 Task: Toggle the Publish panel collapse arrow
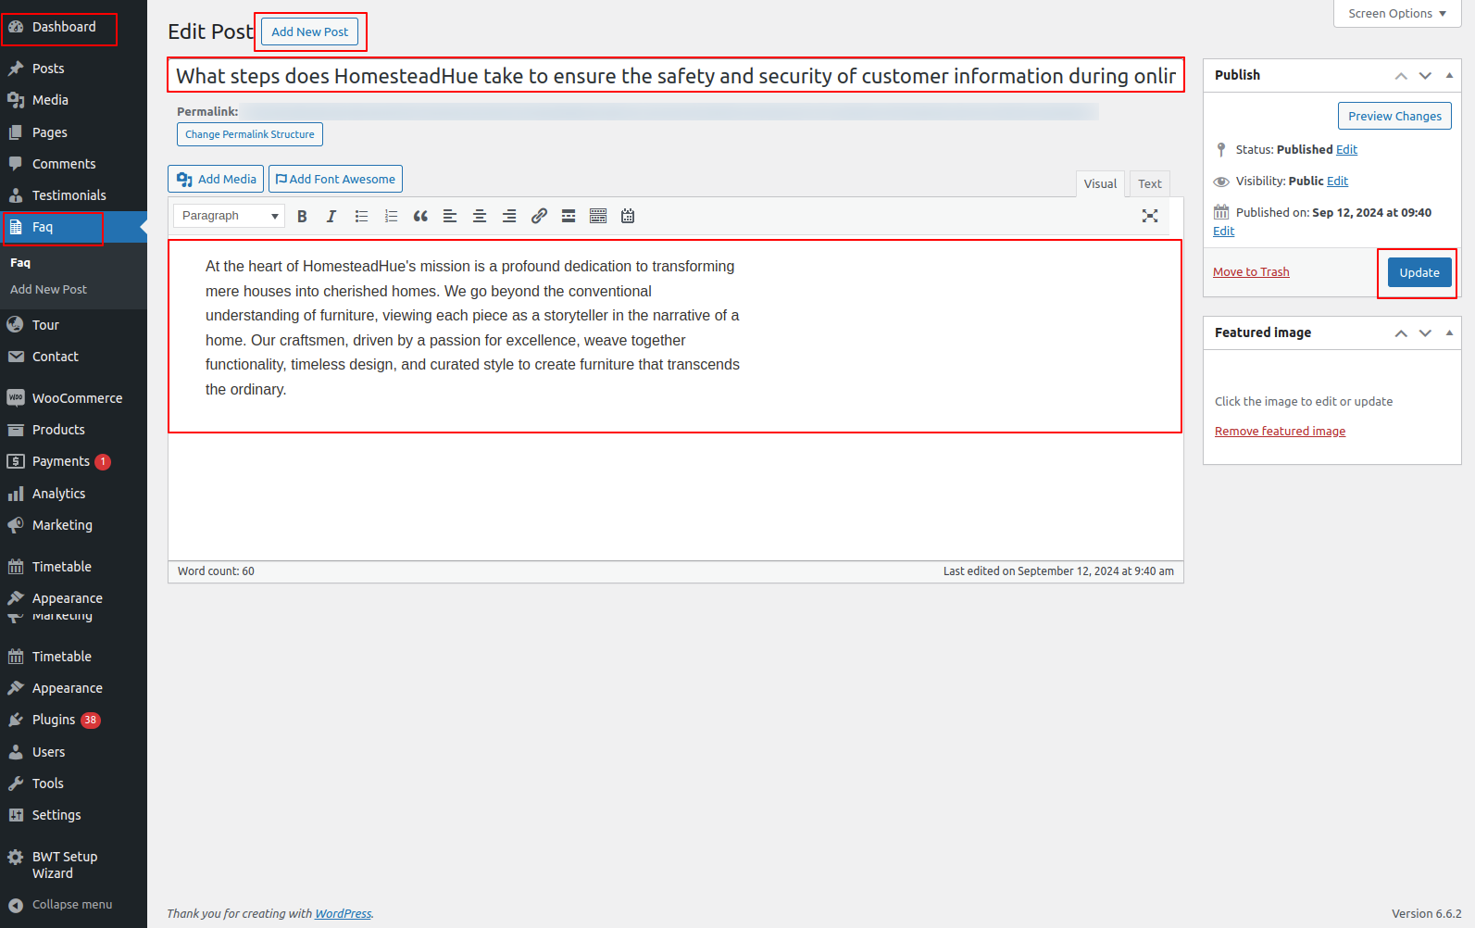[x=1449, y=75]
